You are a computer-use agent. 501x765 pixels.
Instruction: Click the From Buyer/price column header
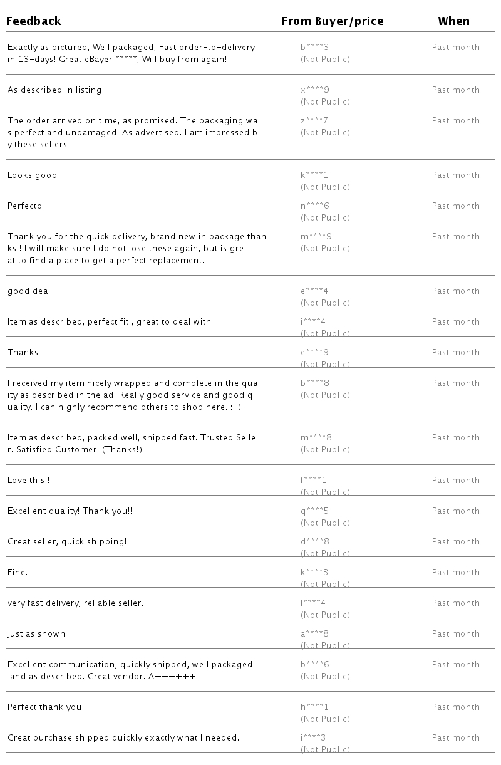coord(332,21)
